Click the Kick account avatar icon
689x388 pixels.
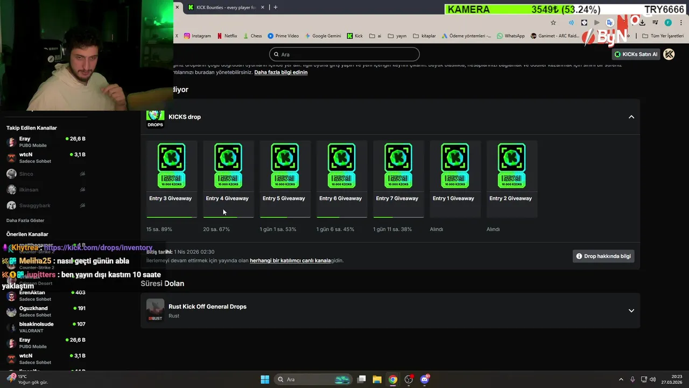coord(669,54)
